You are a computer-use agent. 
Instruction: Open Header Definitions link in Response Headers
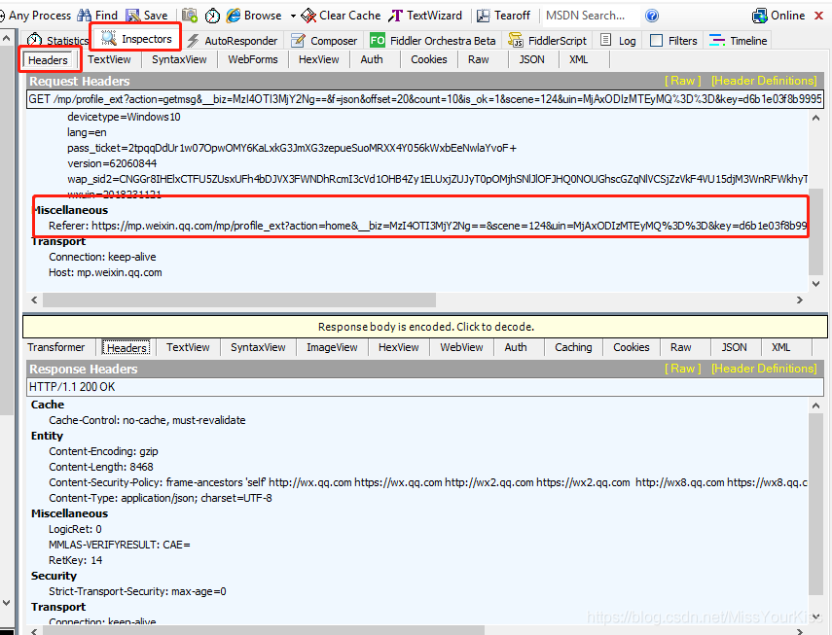[764, 369]
